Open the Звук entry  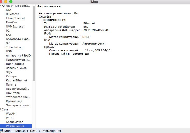tap(9, 72)
